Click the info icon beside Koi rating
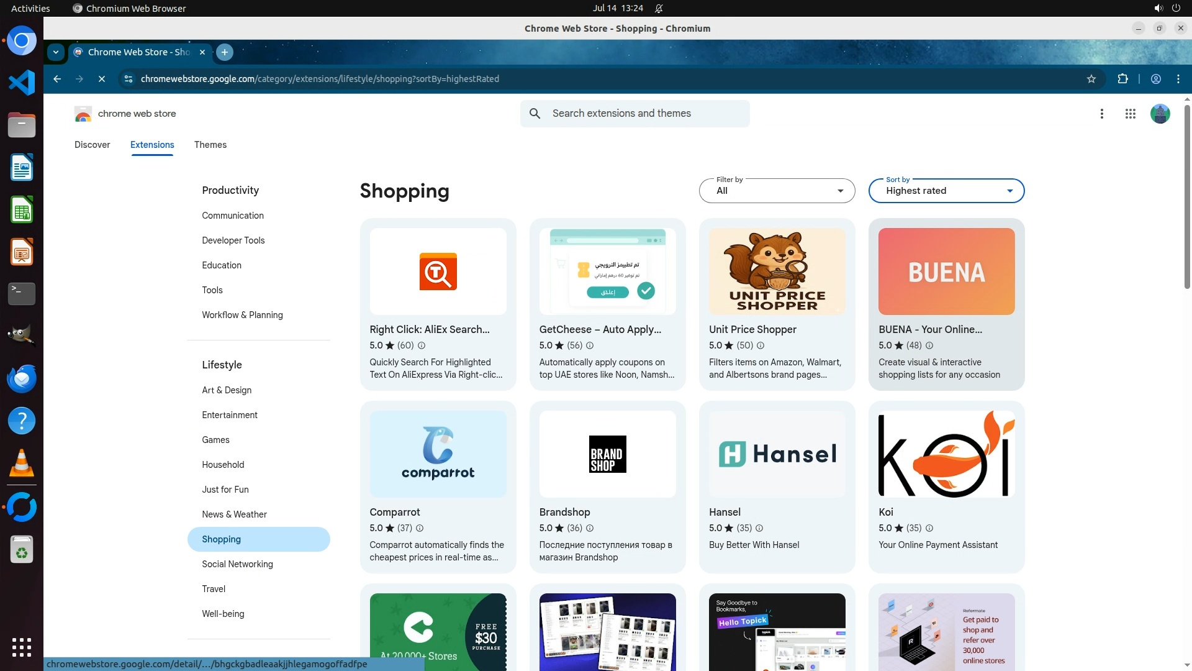 929,528
